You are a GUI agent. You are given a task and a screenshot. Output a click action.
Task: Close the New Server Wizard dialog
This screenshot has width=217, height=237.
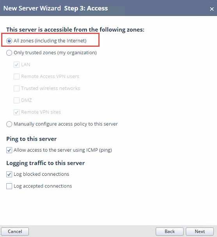coord(212,9)
